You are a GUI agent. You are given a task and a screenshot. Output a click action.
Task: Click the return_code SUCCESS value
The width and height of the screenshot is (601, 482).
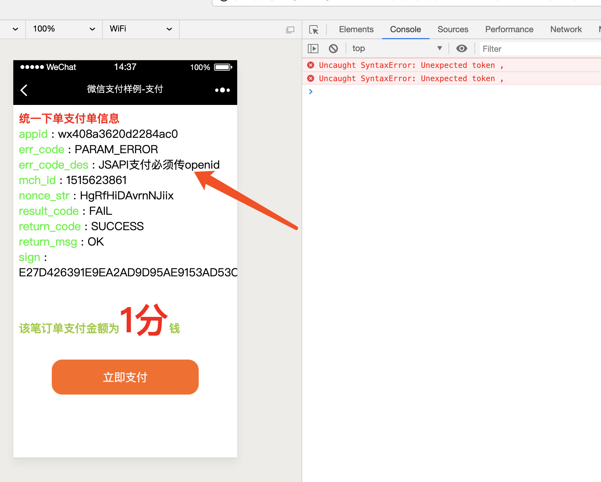[118, 226]
